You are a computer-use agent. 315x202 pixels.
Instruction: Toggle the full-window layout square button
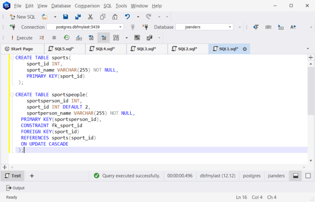click(x=308, y=176)
